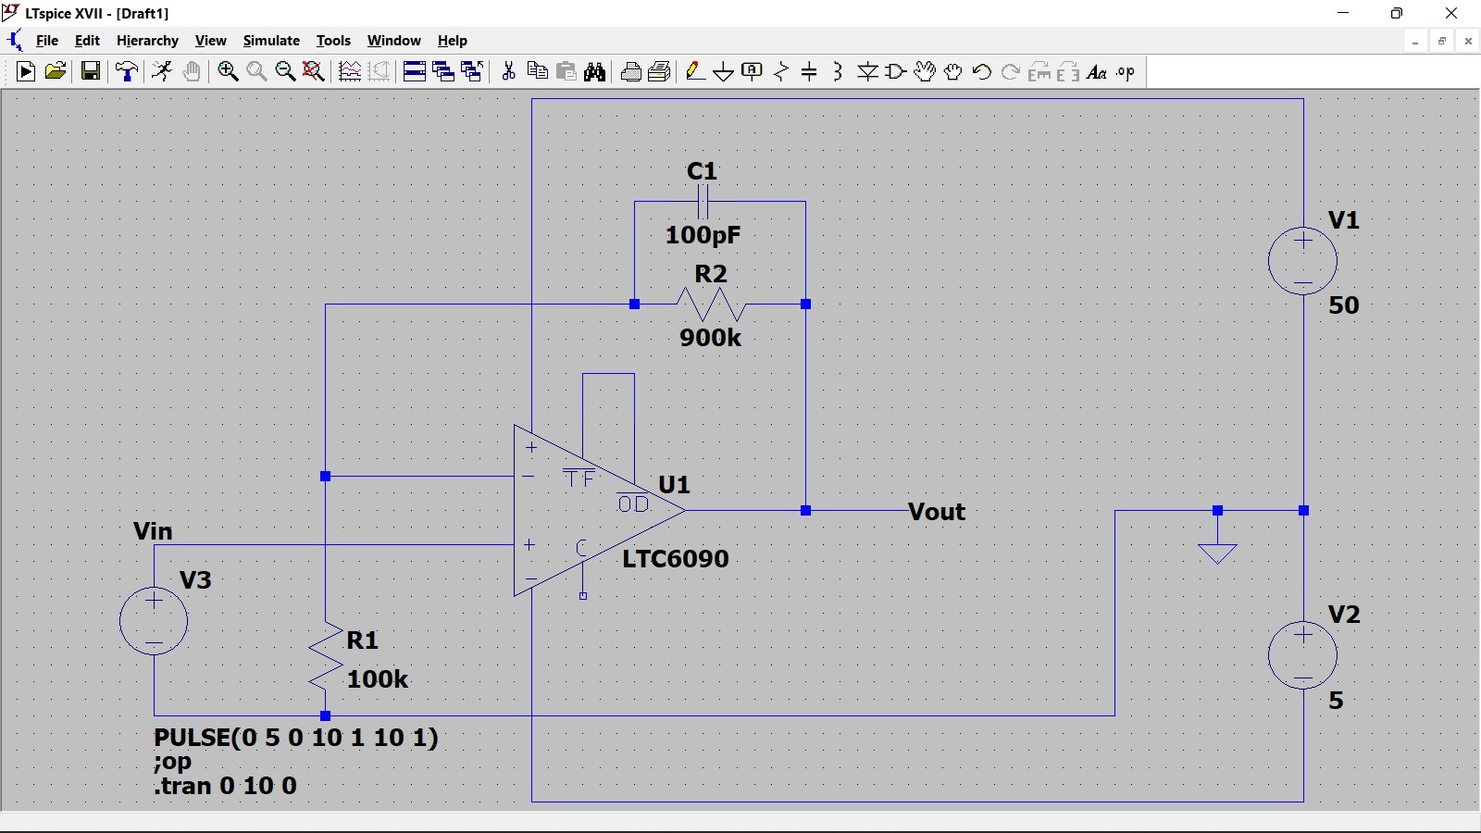The image size is (1481, 833).
Task: Open the Component gate icon
Action: (x=896, y=71)
